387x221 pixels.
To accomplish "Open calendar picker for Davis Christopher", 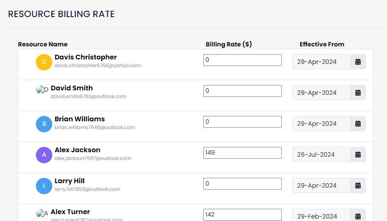I will (x=358, y=62).
